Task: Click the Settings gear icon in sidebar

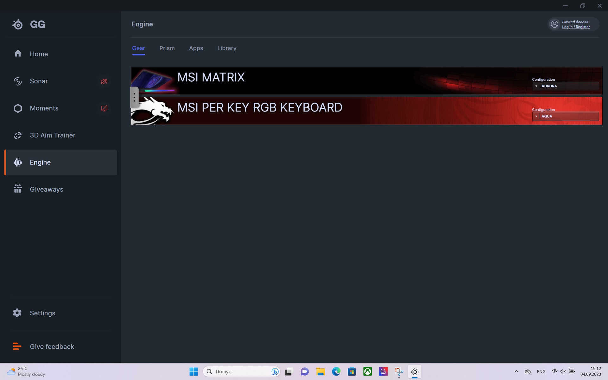Action: point(17,313)
